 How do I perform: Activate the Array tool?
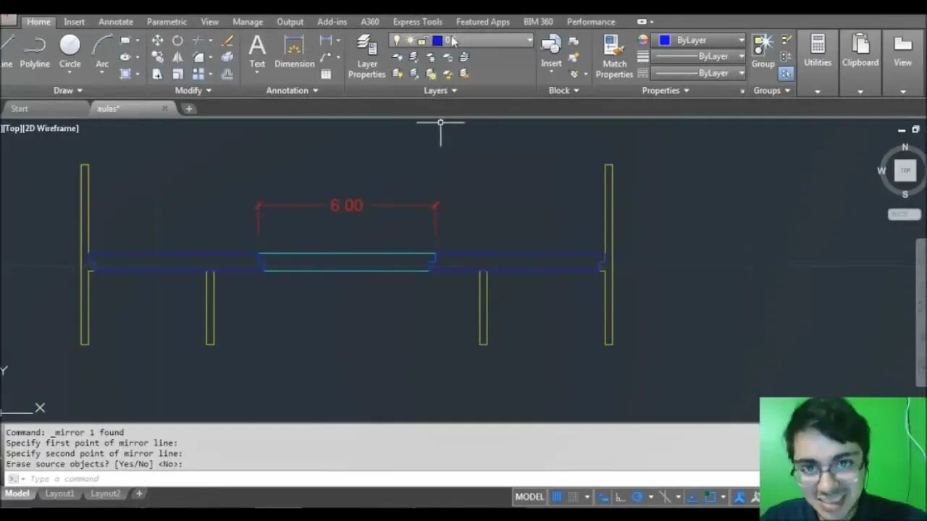[198, 74]
